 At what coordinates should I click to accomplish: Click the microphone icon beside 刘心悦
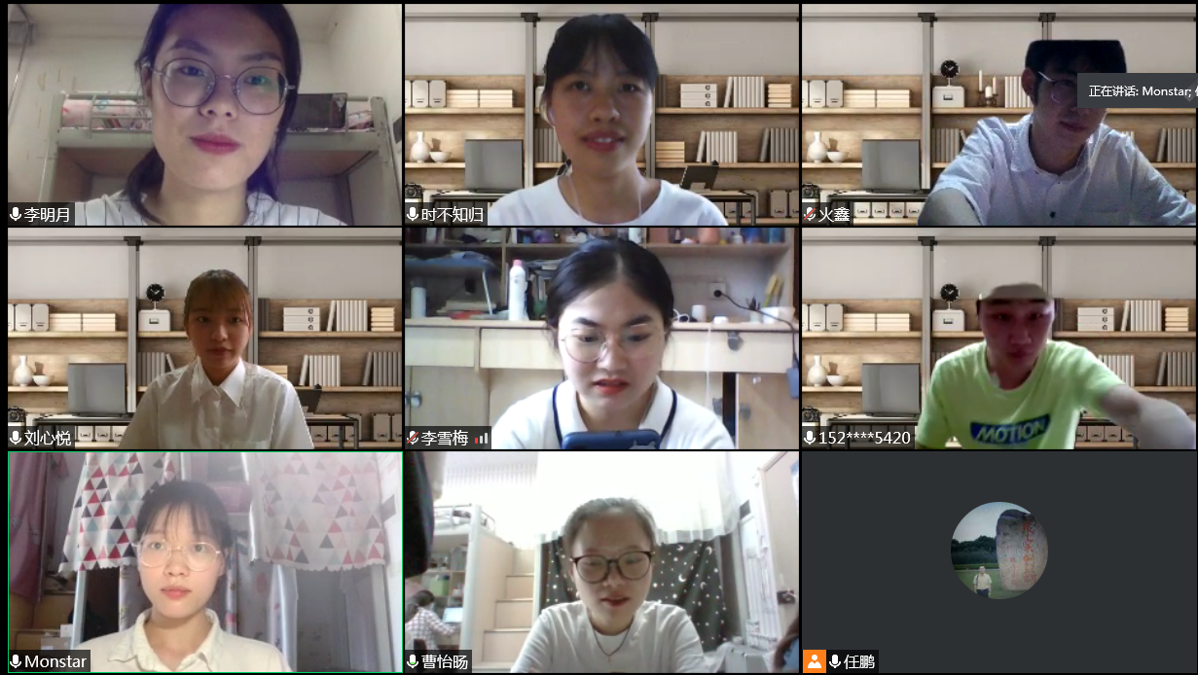[x=16, y=439]
